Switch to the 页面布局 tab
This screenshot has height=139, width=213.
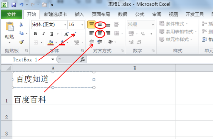click(x=101, y=14)
